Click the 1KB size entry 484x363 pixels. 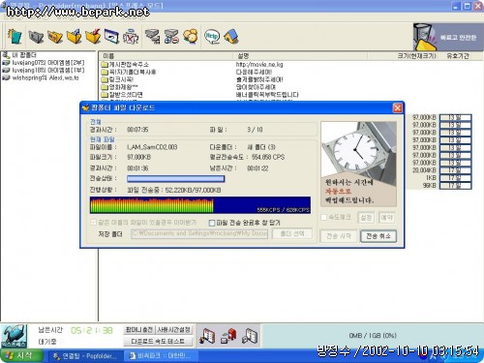(x=431, y=178)
